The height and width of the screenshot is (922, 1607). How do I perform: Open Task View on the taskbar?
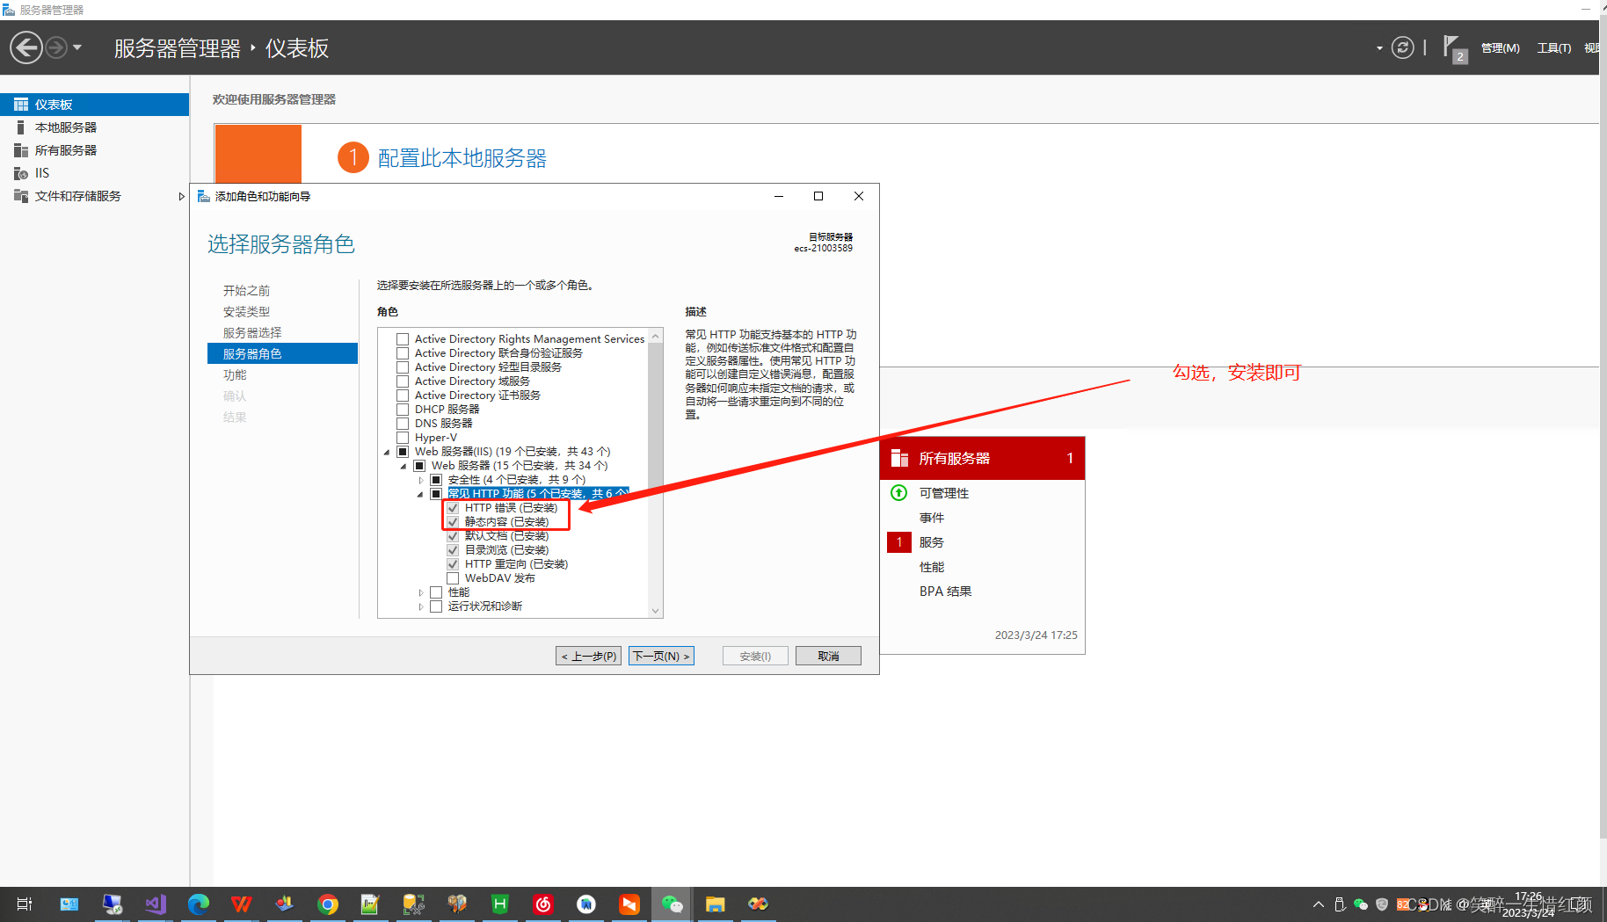[25, 904]
